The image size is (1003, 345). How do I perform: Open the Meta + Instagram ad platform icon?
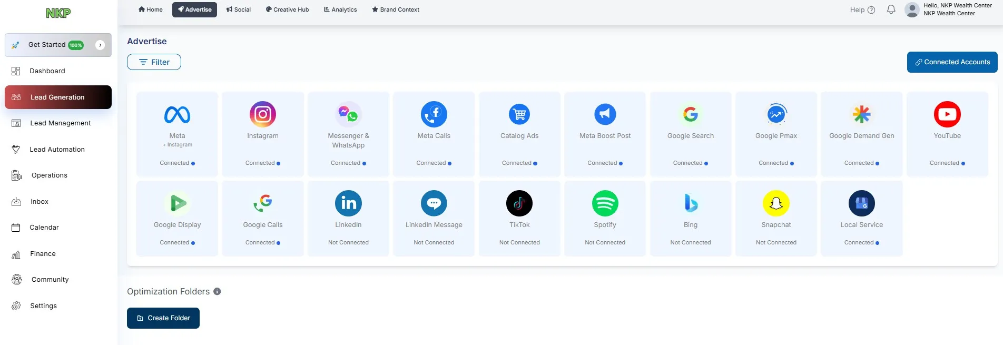(x=177, y=114)
